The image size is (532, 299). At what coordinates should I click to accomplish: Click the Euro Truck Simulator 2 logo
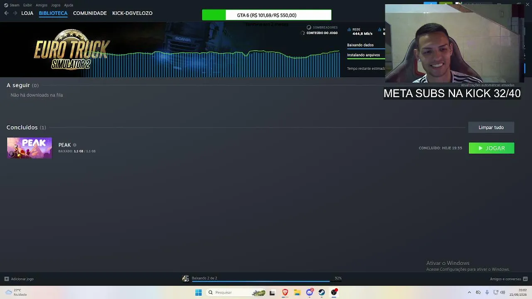pyautogui.click(x=71, y=49)
